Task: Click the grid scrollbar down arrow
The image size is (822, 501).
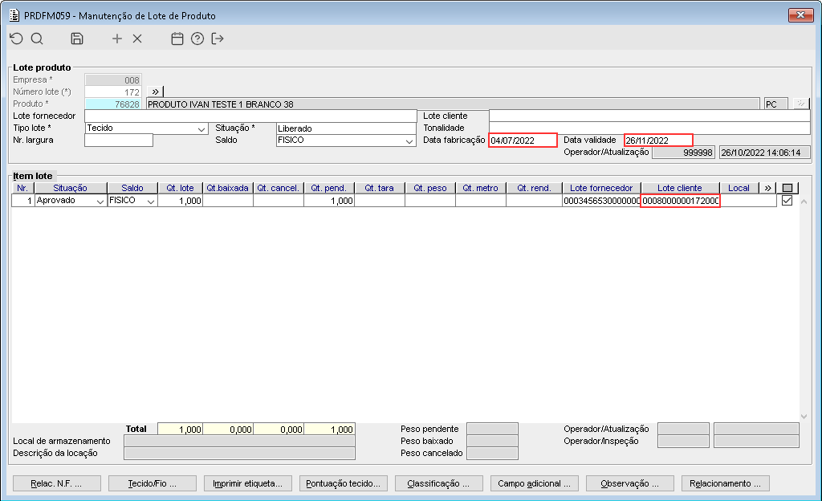Action: pyautogui.click(x=804, y=416)
